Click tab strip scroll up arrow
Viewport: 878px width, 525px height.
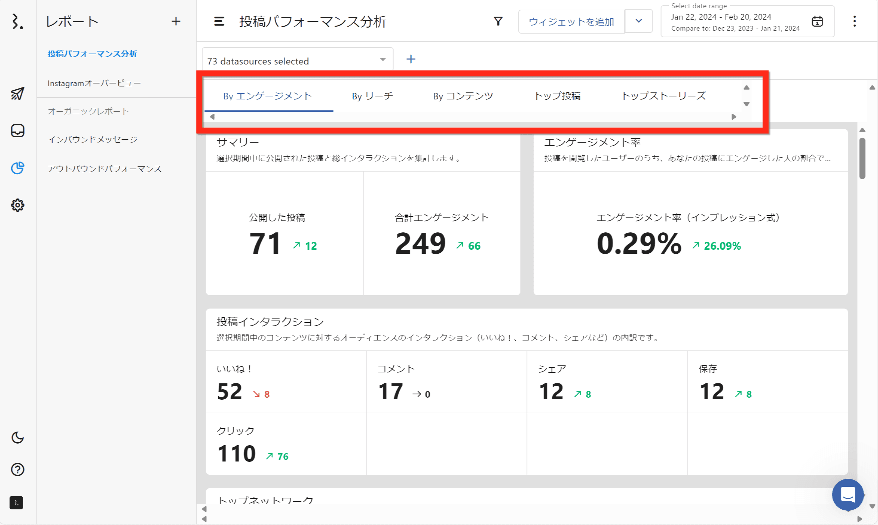pos(746,87)
